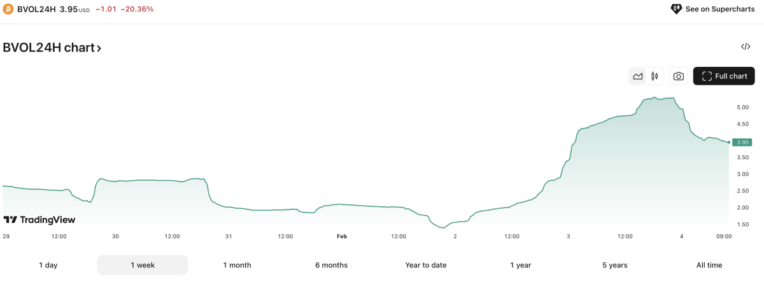Screen dimensions: 764x284
Task: Select the 1 week range
Action: [143, 265]
